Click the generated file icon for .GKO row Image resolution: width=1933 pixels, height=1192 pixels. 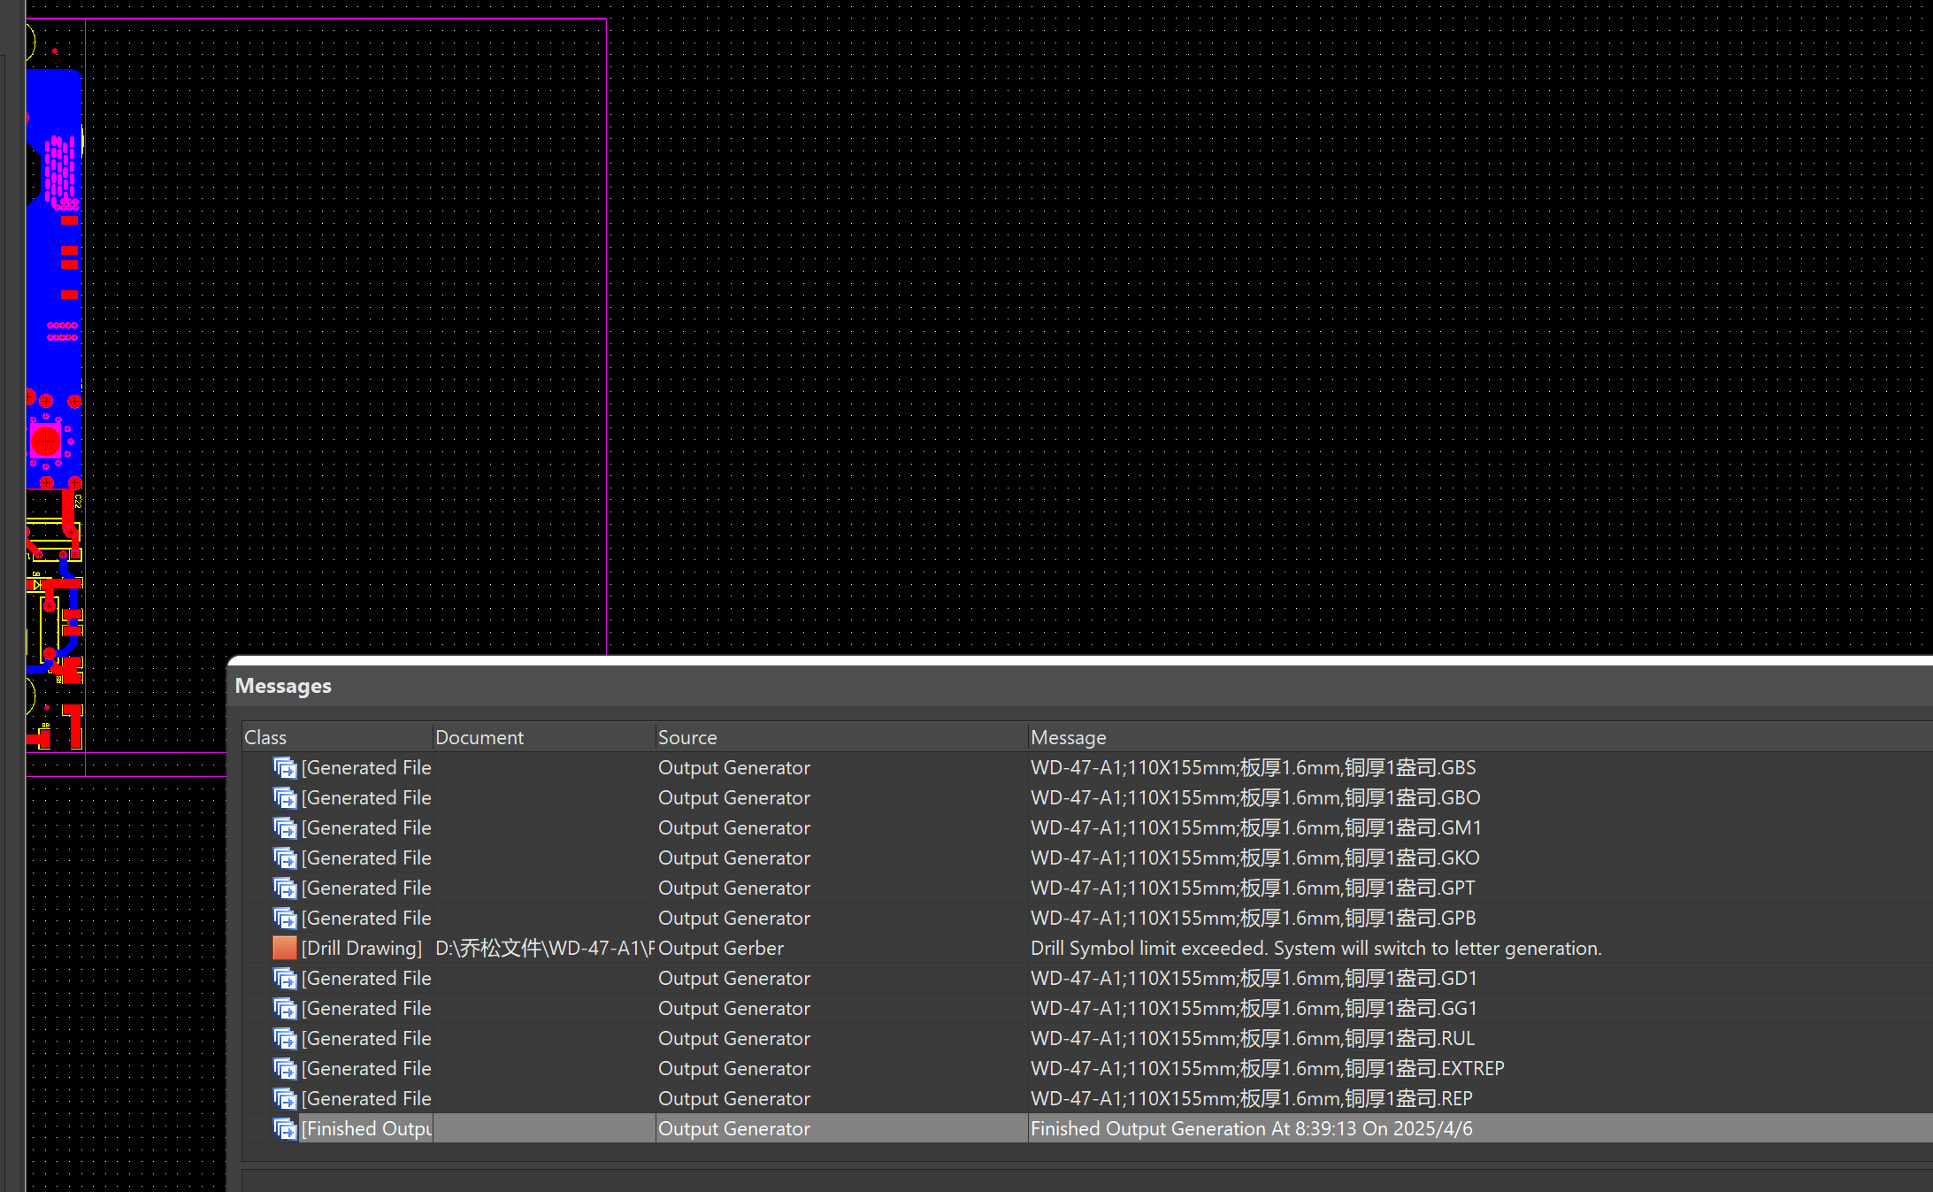coord(285,858)
